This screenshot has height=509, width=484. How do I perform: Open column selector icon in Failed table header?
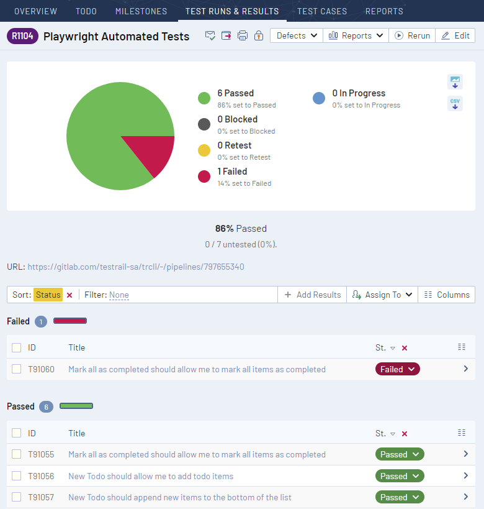pyautogui.click(x=461, y=347)
